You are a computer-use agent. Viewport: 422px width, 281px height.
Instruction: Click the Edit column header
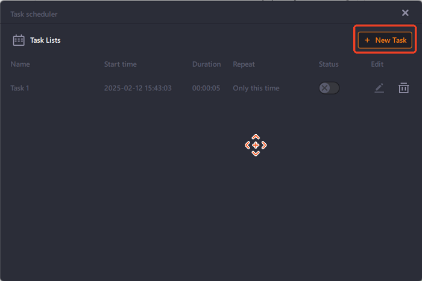(377, 64)
